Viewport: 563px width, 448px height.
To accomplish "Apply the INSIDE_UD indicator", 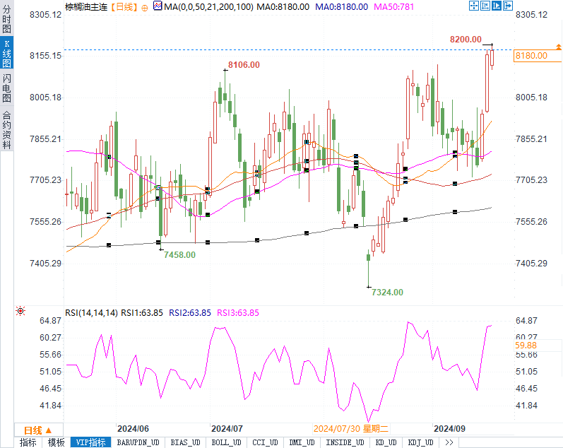I will pos(345,442).
